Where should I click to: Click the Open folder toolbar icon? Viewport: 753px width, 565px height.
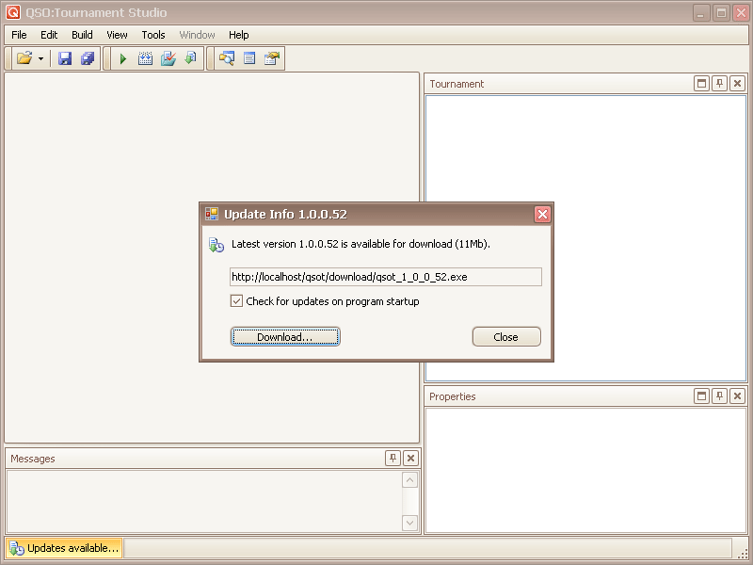pos(24,58)
